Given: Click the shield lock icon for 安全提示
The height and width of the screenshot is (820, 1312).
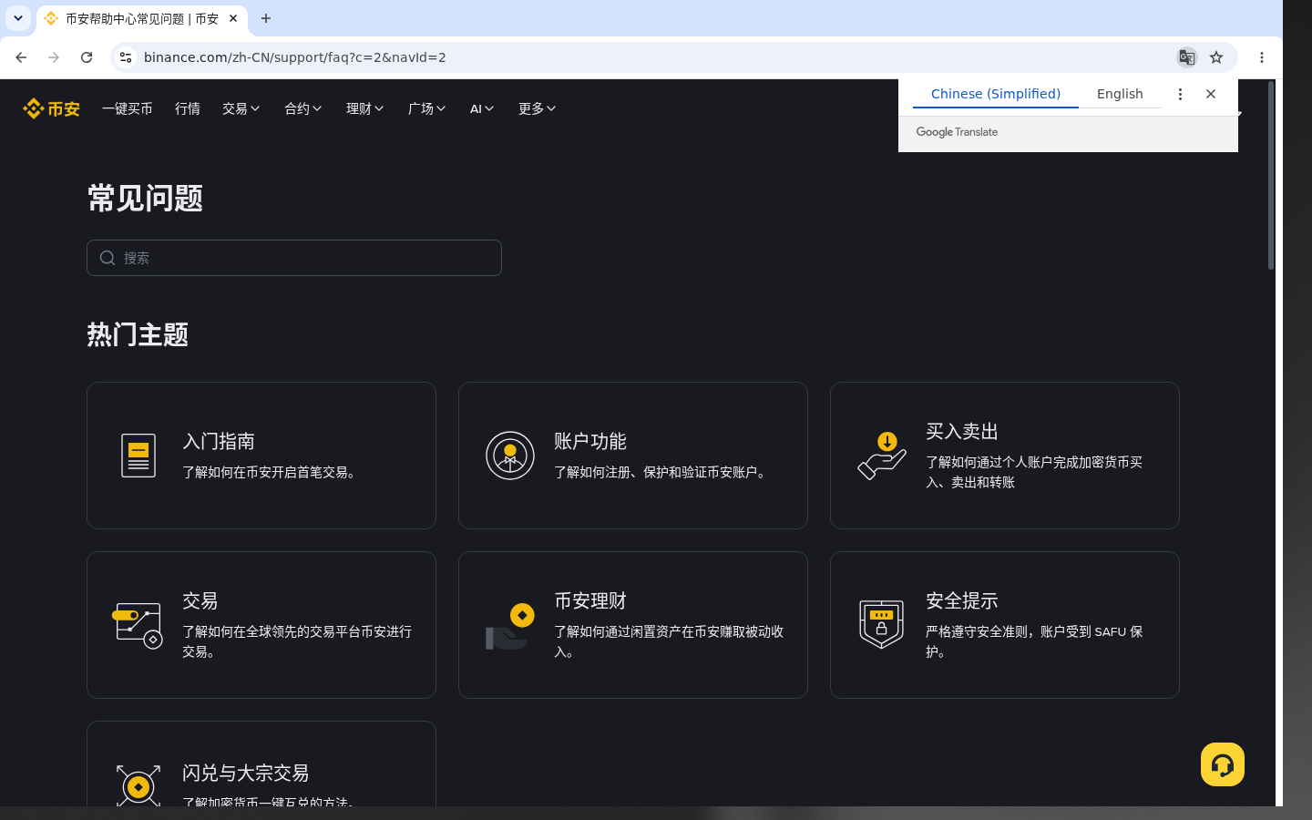Looking at the screenshot, I should [881, 624].
